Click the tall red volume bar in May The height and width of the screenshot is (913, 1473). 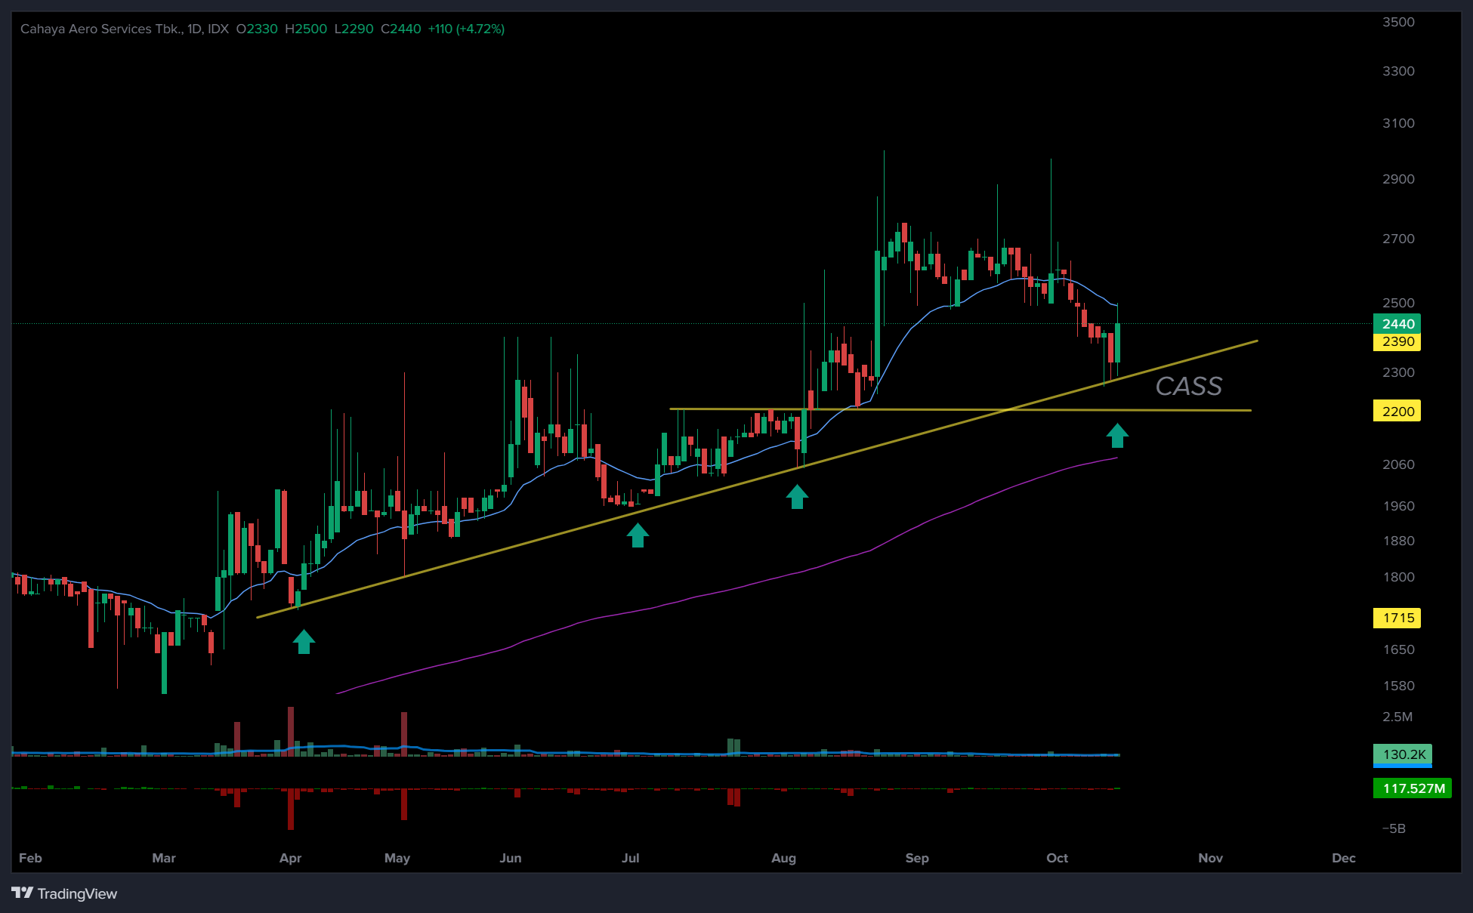(404, 733)
